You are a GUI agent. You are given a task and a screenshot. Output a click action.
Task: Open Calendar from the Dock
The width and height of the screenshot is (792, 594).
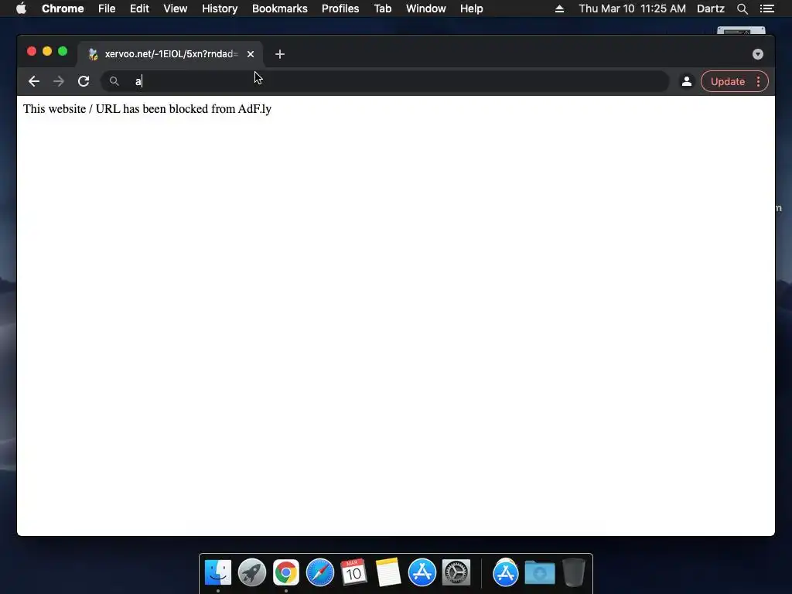353,572
